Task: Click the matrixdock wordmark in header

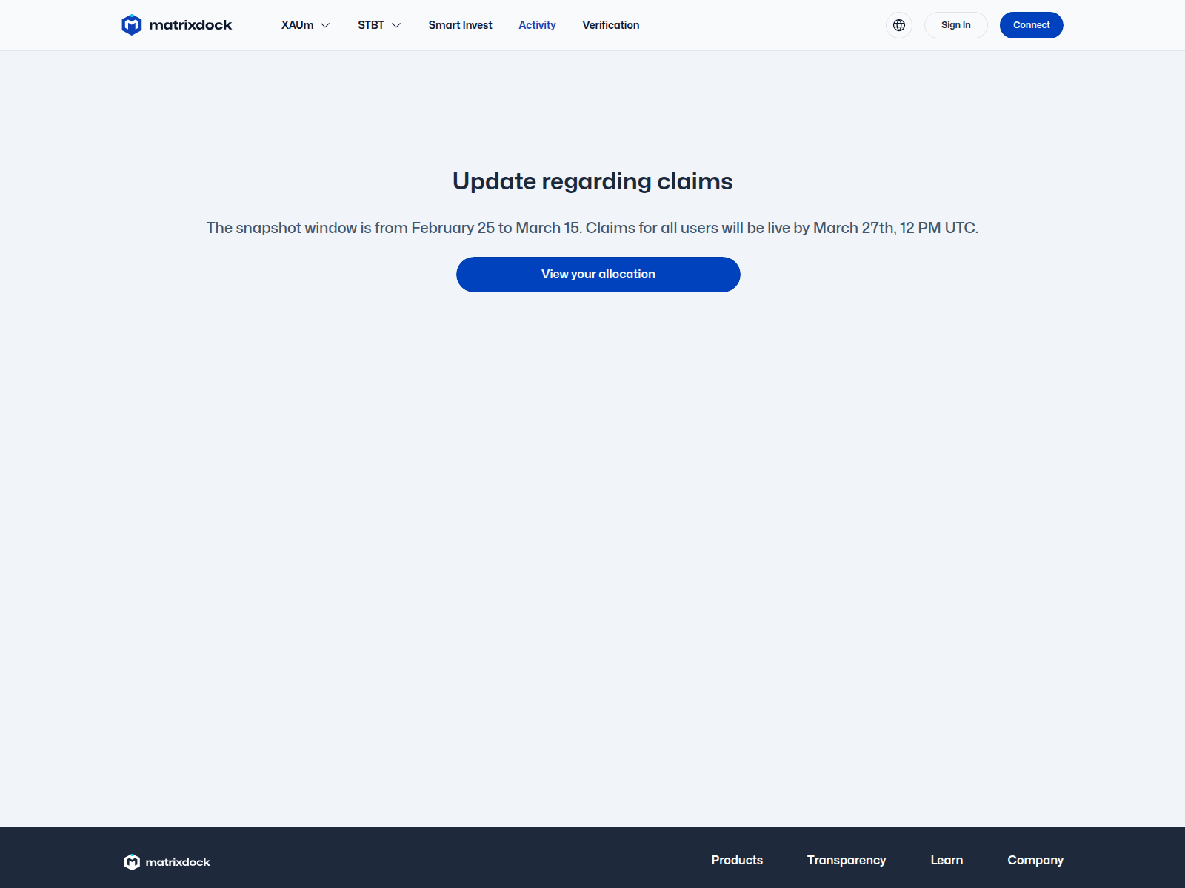Action: (190, 25)
